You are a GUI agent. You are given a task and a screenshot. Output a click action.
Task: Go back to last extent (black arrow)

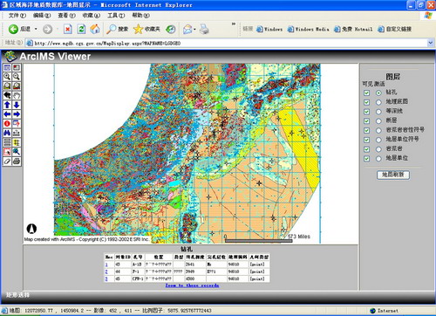pos(7,95)
